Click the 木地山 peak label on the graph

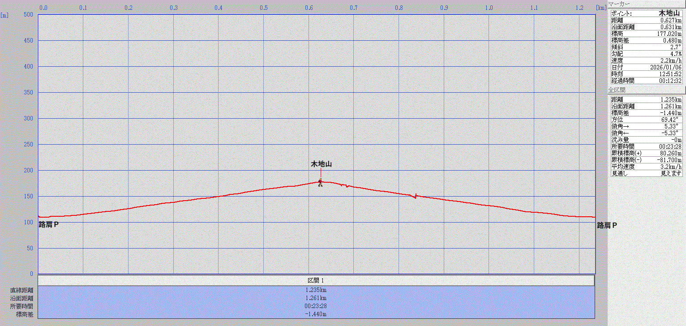pyautogui.click(x=321, y=164)
